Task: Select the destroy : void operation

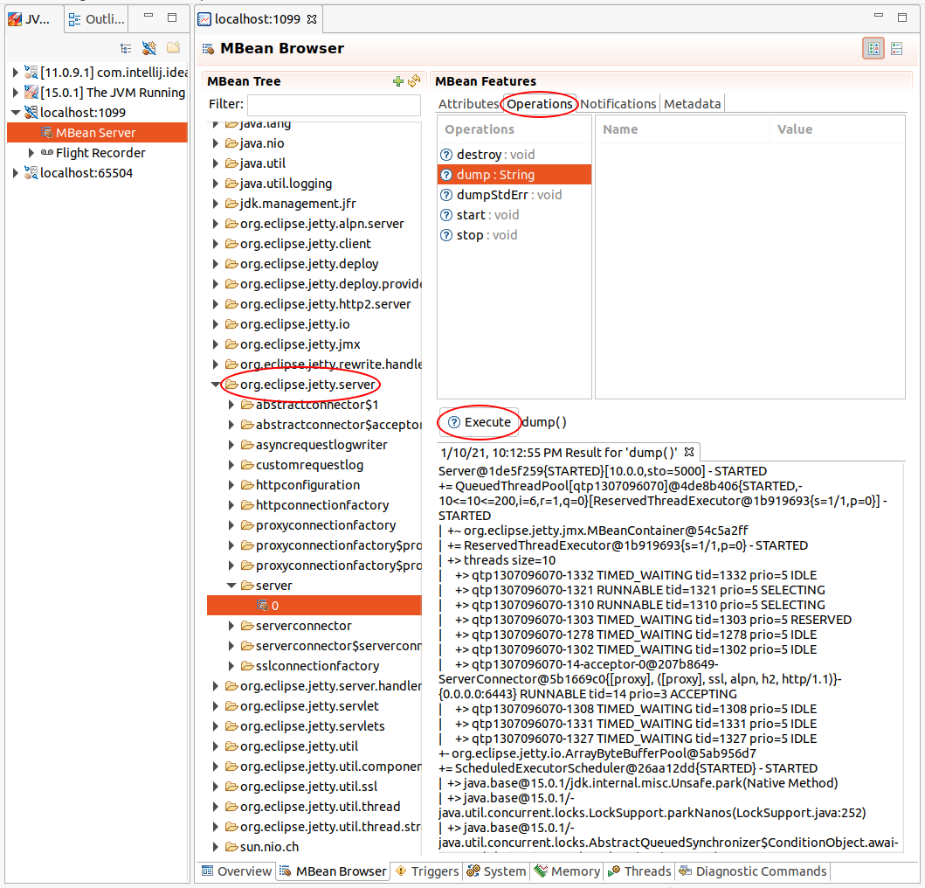Action: (x=514, y=155)
